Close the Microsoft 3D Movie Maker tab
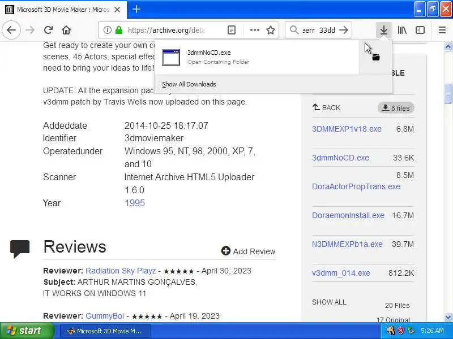 pos(117,10)
